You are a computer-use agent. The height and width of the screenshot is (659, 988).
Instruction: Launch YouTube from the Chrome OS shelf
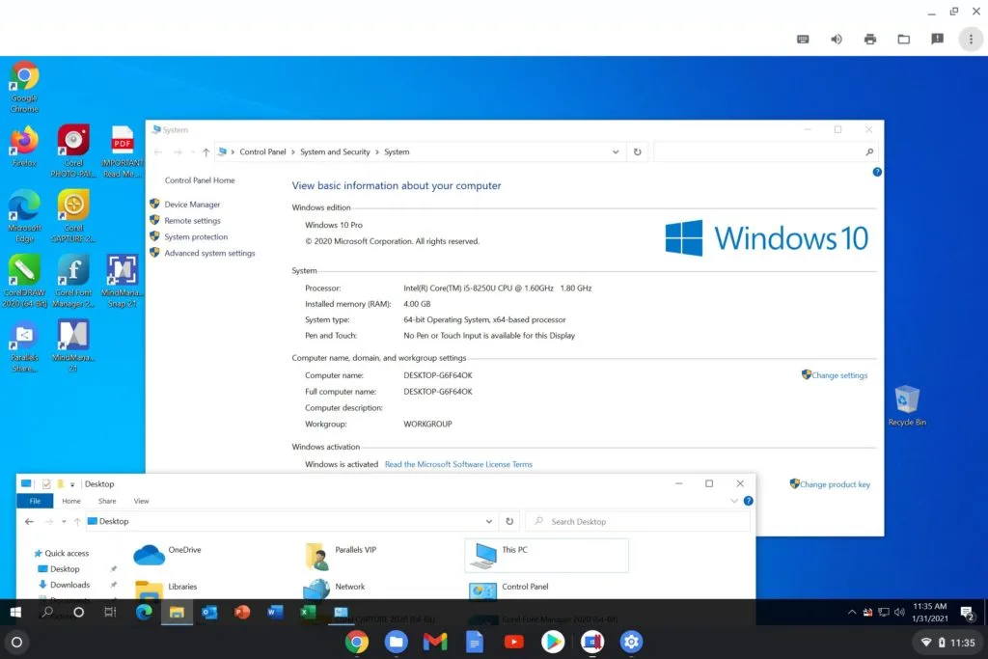513,641
